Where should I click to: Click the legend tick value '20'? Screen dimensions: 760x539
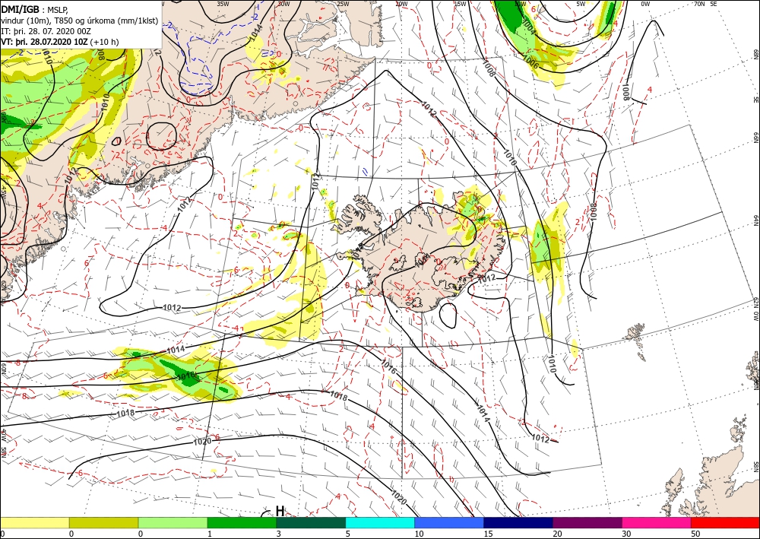(x=557, y=534)
